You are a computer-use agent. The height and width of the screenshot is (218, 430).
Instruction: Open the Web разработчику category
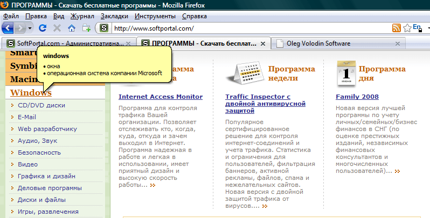47,129
